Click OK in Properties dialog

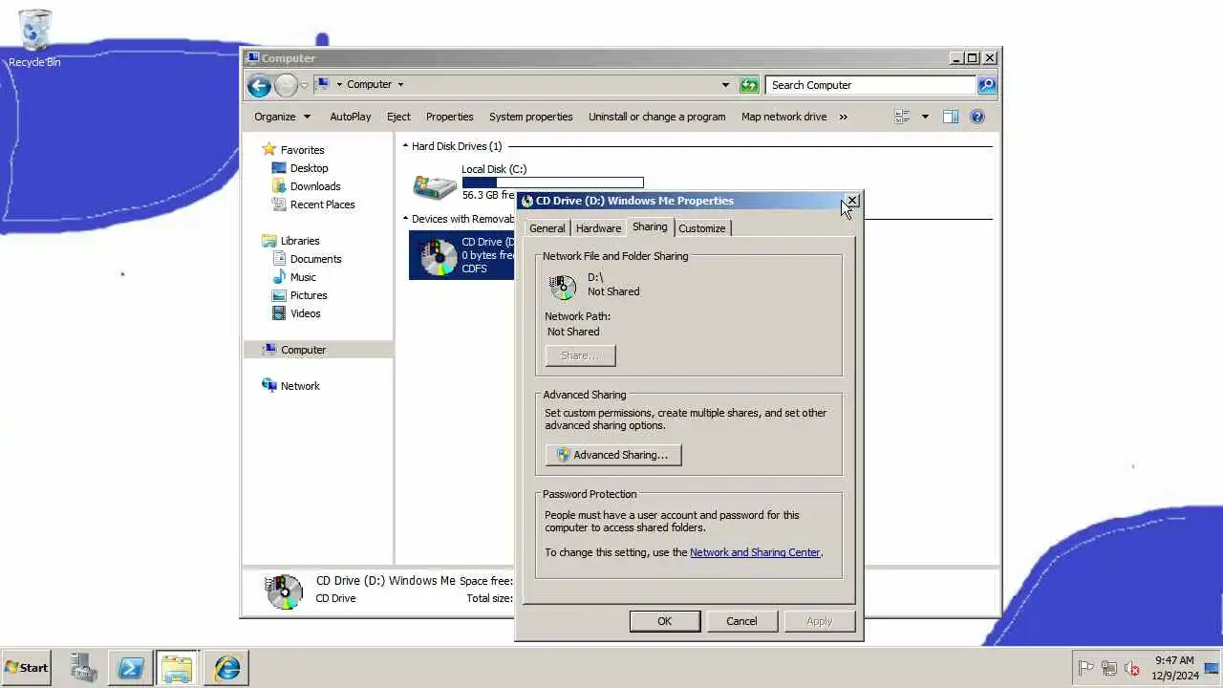click(664, 621)
